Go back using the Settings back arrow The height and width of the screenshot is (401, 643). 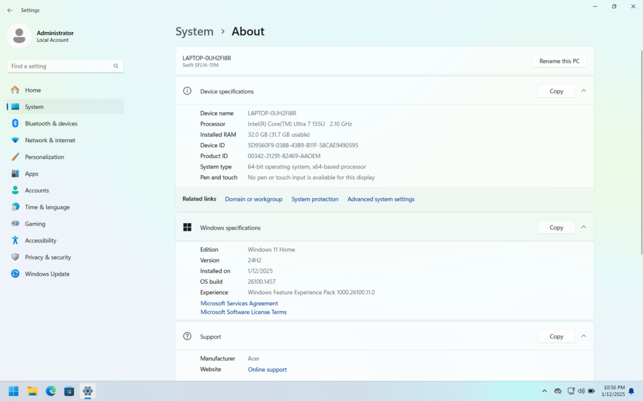10,10
